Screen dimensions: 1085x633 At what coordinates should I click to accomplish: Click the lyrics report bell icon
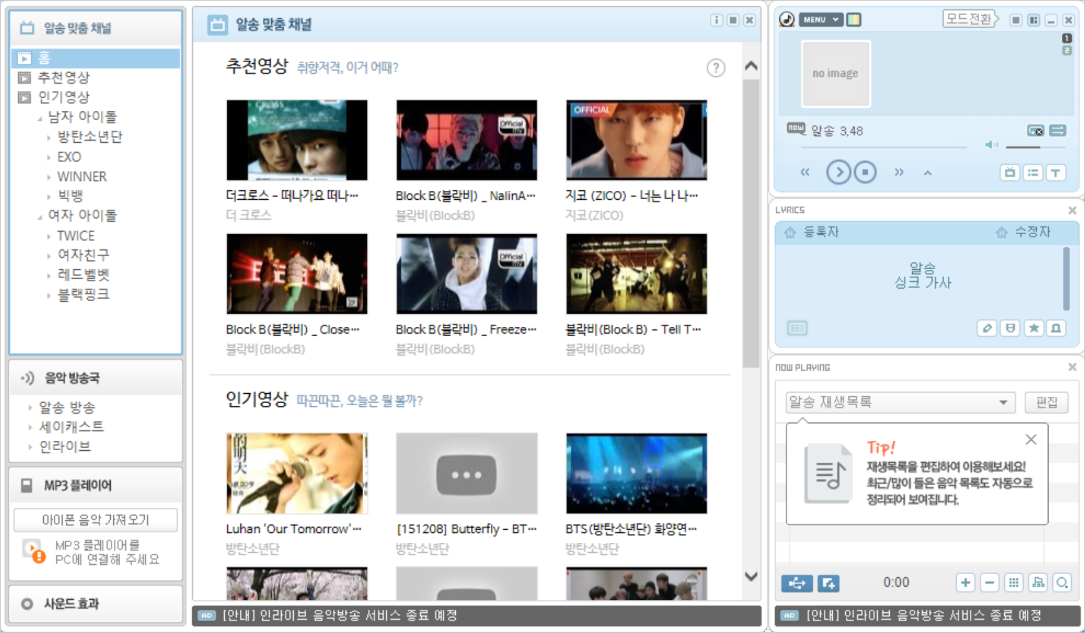[x=1056, y=328]
